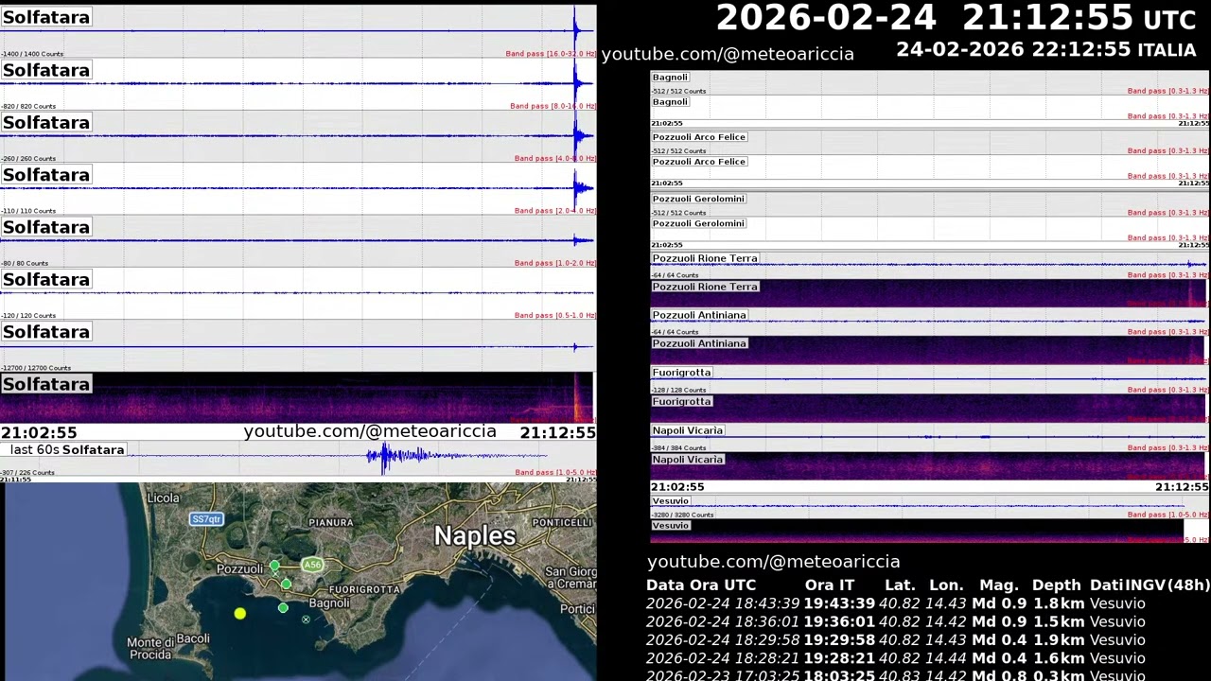Screen dimensions: 1211x681
Task: Click the green marker just below the A56 shield
Action: (x=287, y=585)
